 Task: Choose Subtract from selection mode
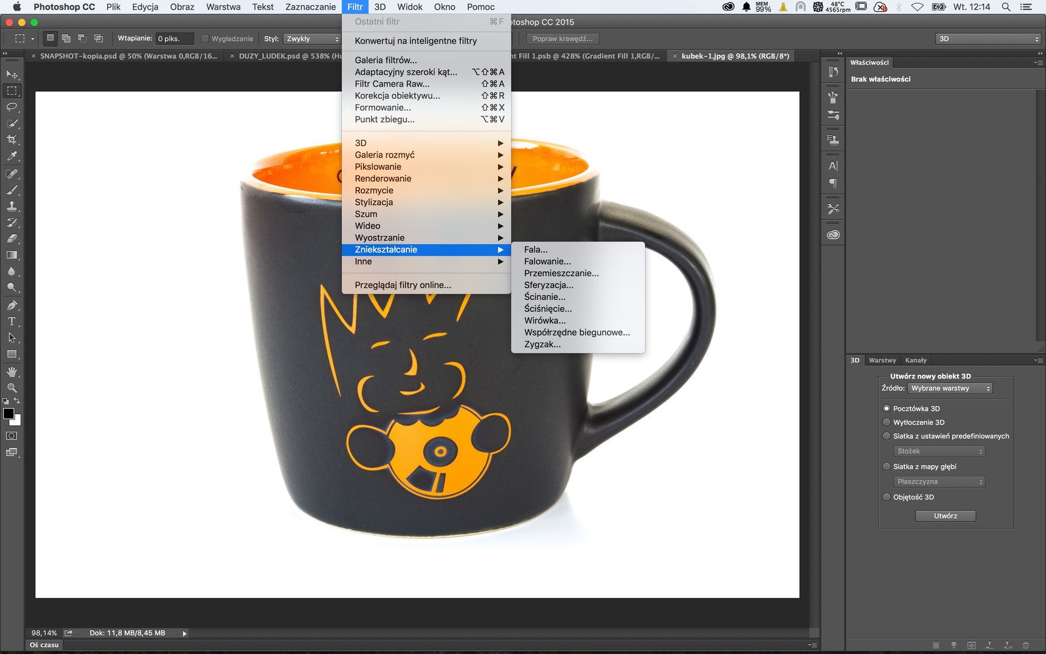click(x=82, y=38)
